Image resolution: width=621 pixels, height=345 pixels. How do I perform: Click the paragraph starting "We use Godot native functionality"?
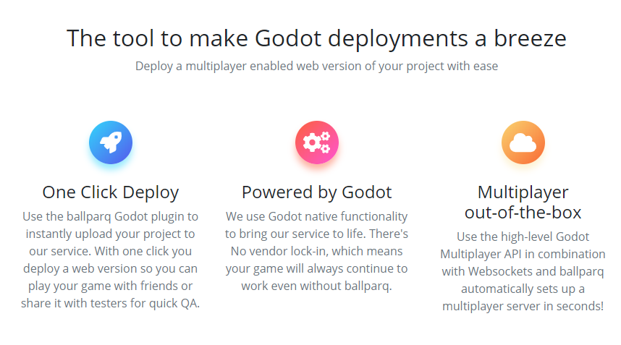(317, 251)
